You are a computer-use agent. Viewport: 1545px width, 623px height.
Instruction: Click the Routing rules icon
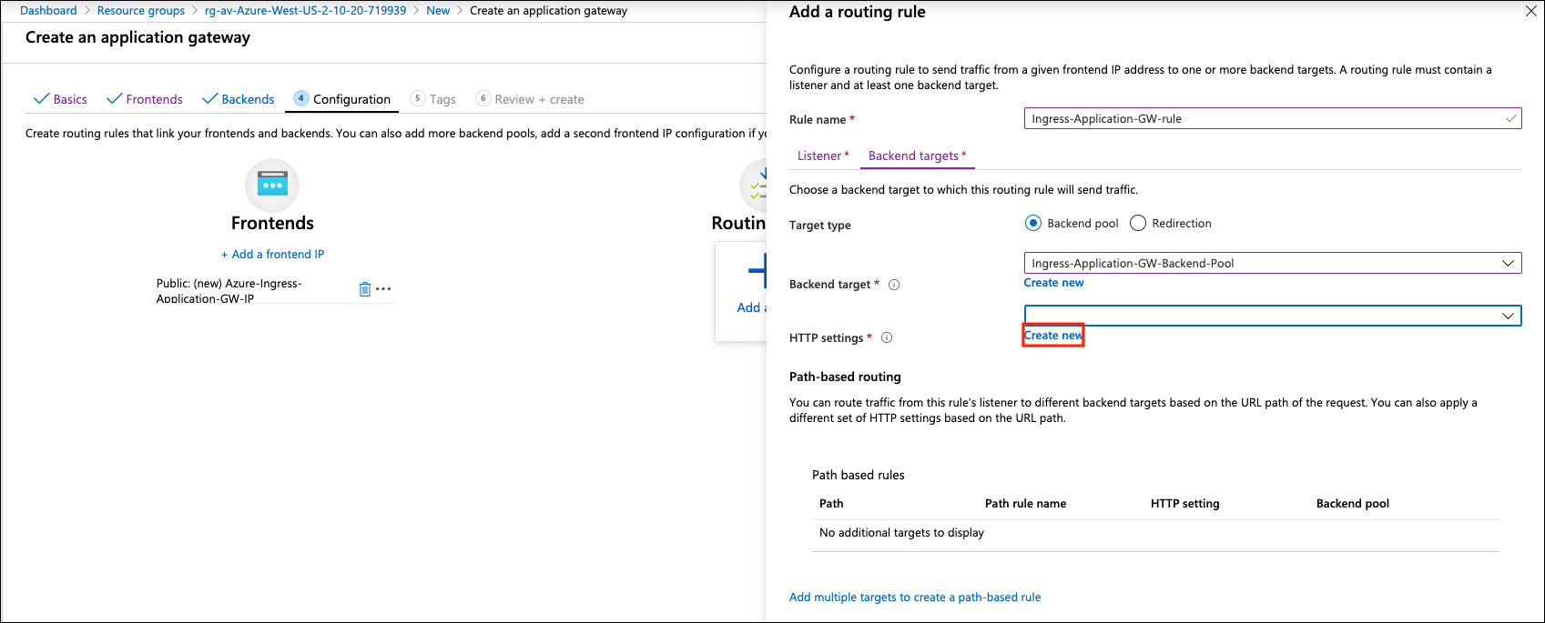coord(755,186)
